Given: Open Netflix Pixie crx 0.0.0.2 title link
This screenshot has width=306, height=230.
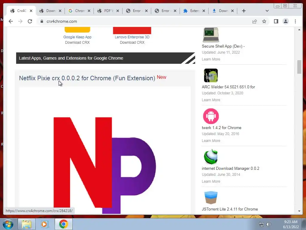Looking at the screenshot, I should point(87,78).
